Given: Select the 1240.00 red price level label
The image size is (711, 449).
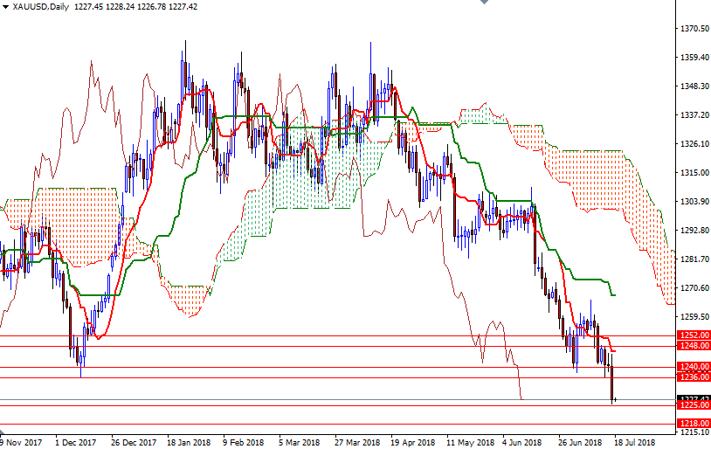Looking at the screenshot, I should (x=693, y=367).
